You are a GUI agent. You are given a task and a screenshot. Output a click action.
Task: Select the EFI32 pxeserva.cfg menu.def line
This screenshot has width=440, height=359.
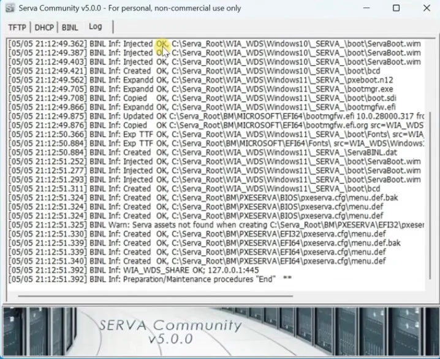click(x=197, y=234)
